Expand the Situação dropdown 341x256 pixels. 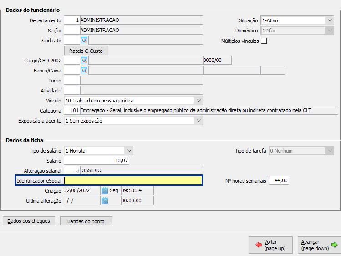point(330,20)
